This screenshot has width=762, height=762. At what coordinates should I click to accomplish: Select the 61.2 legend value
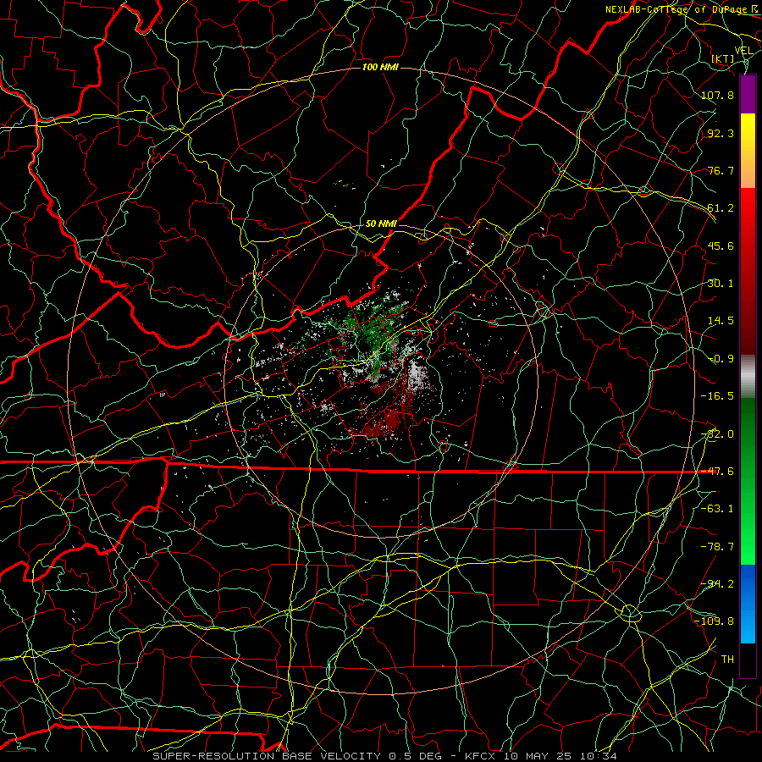[x=721, y=208]
